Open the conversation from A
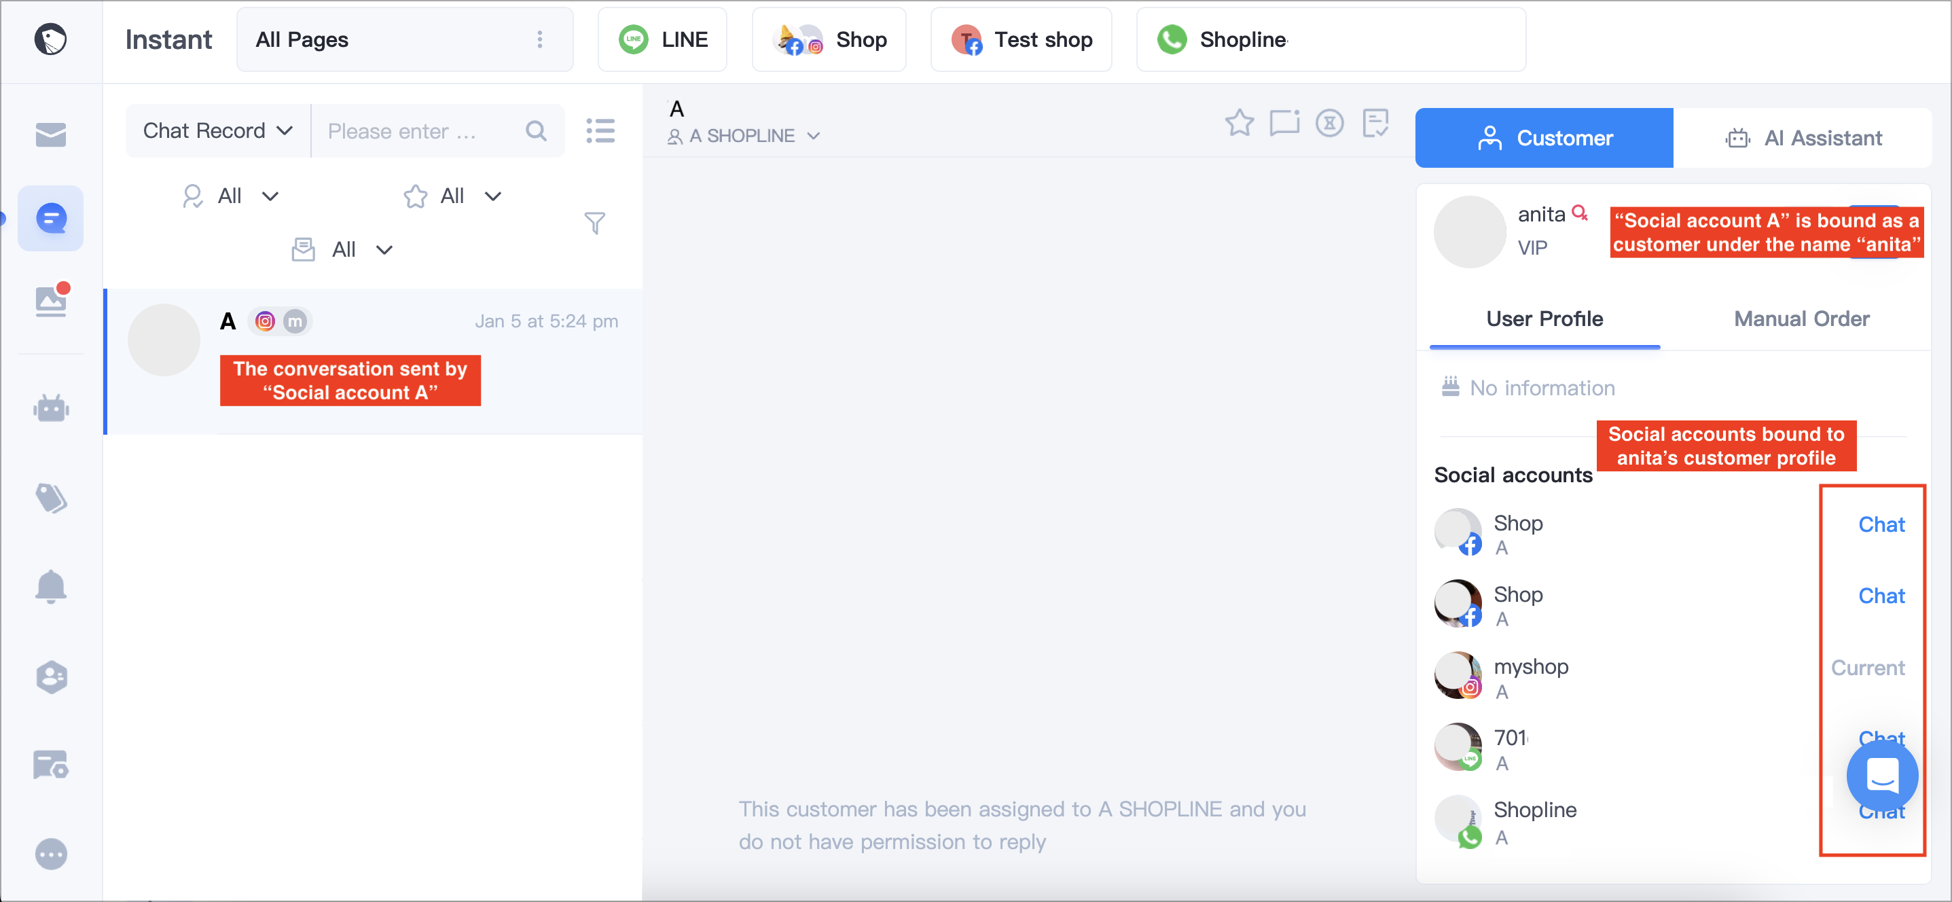The width and height of the screenshot is (1952, 902). pyautogui.click(x=374, y=361)
